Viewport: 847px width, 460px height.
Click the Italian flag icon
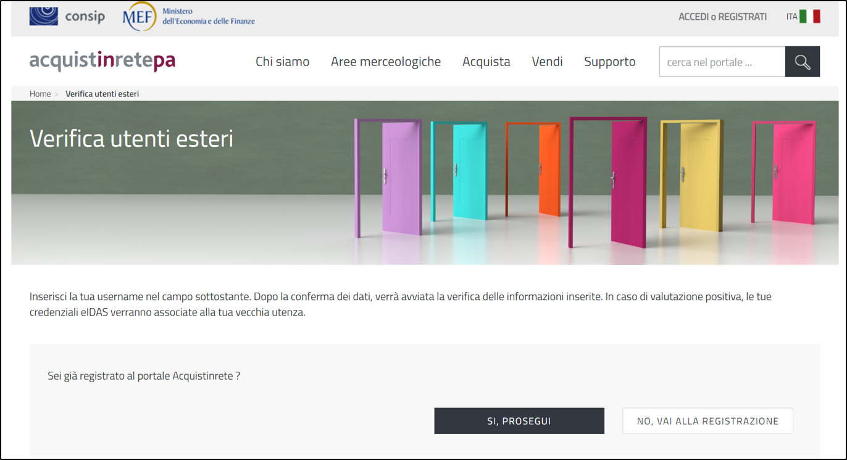[809, 17]
